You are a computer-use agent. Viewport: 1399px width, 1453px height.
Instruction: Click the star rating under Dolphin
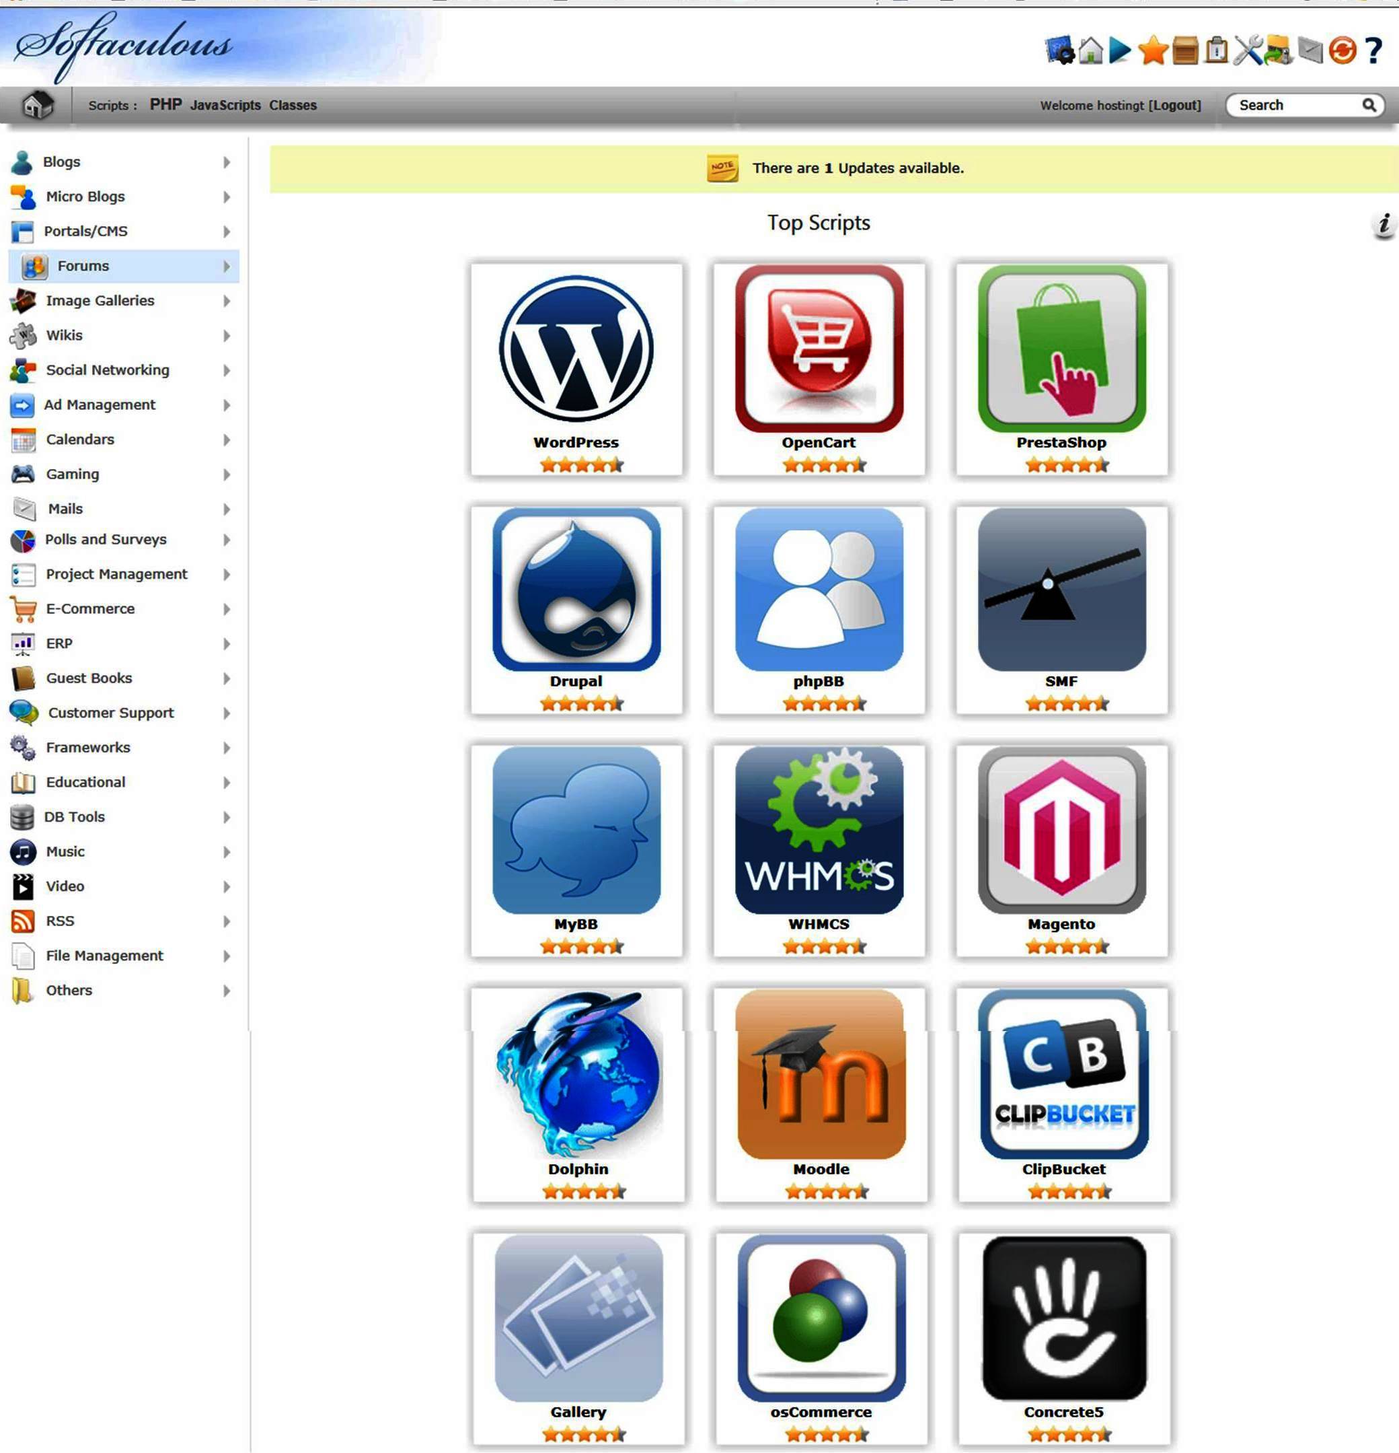pos(584,1192)
